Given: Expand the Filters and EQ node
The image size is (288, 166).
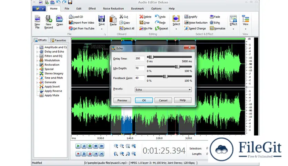Looking at the screenshot, I should pos(37,56).
